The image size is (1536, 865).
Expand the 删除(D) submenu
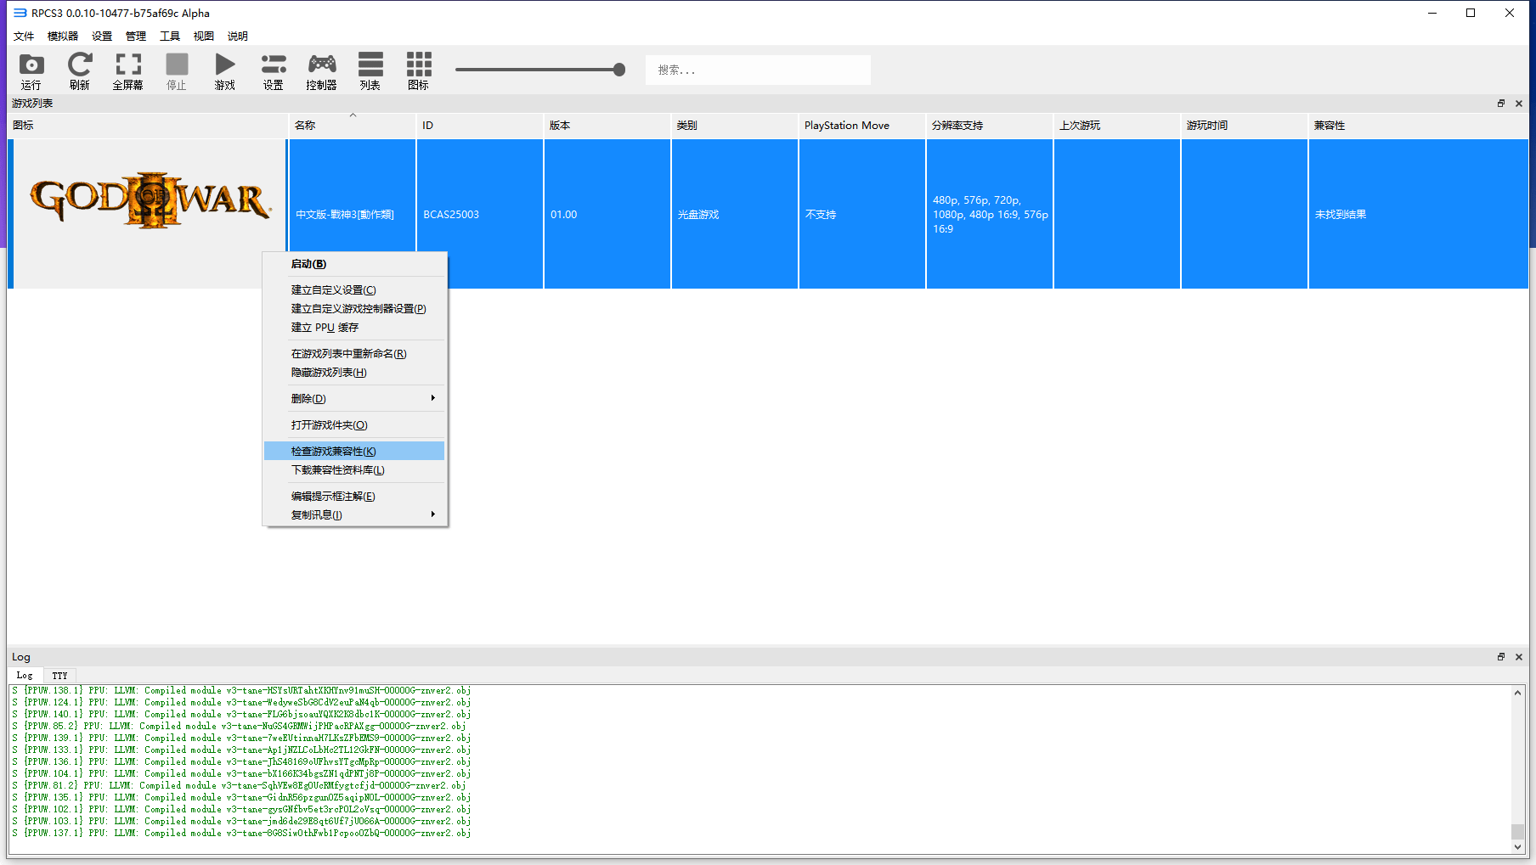[355, 399]
